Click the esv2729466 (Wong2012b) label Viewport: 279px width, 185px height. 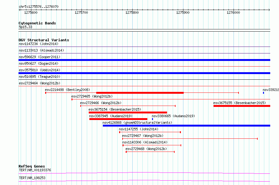(101, 103)
